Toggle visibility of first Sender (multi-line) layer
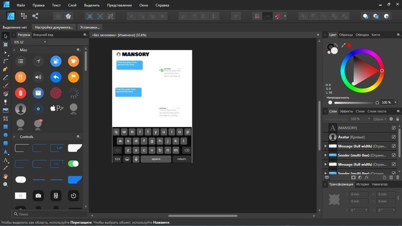Image resolution: width=402 pixels, height=226 pixels. click(393, 155)
